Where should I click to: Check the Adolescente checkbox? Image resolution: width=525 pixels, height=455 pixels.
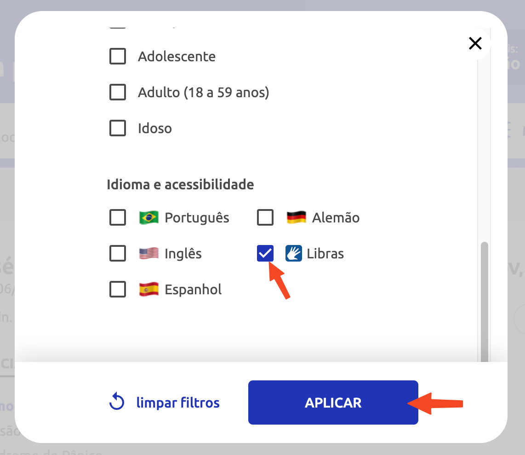[x=118, y=56]
